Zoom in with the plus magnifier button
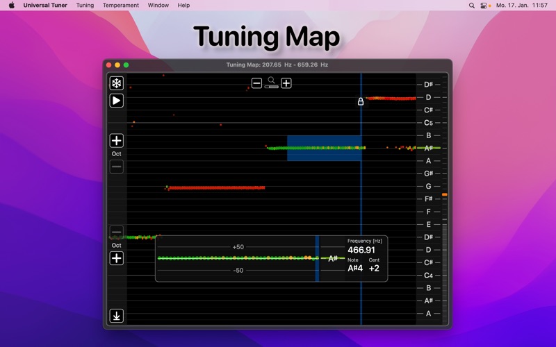The height and width of the screenshot is (347, 556). coord(286,83)
